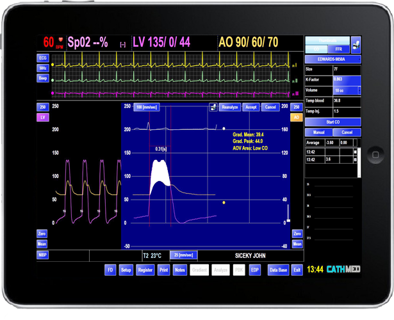Toggle the Beep sound button

coord(43,78)
